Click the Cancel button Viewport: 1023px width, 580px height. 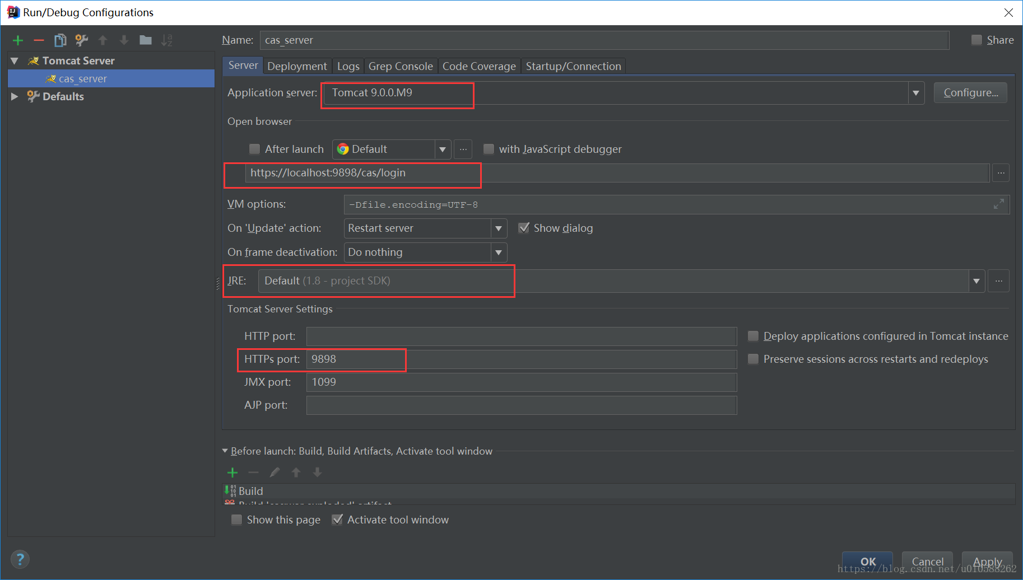click(927, 562)
